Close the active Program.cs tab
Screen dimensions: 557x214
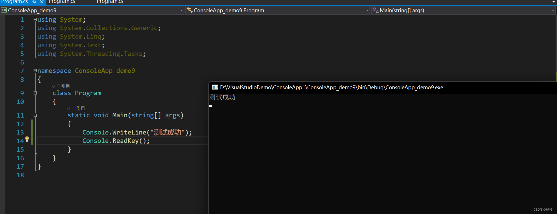[42, 2]
